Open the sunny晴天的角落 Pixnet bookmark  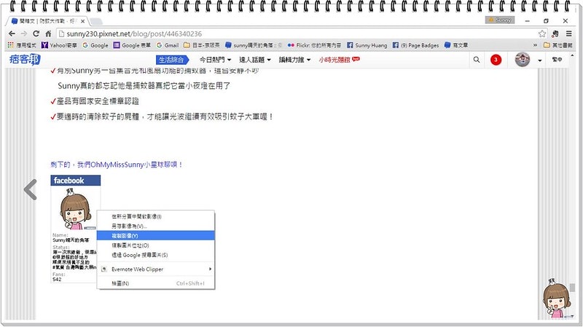[254, 45]
